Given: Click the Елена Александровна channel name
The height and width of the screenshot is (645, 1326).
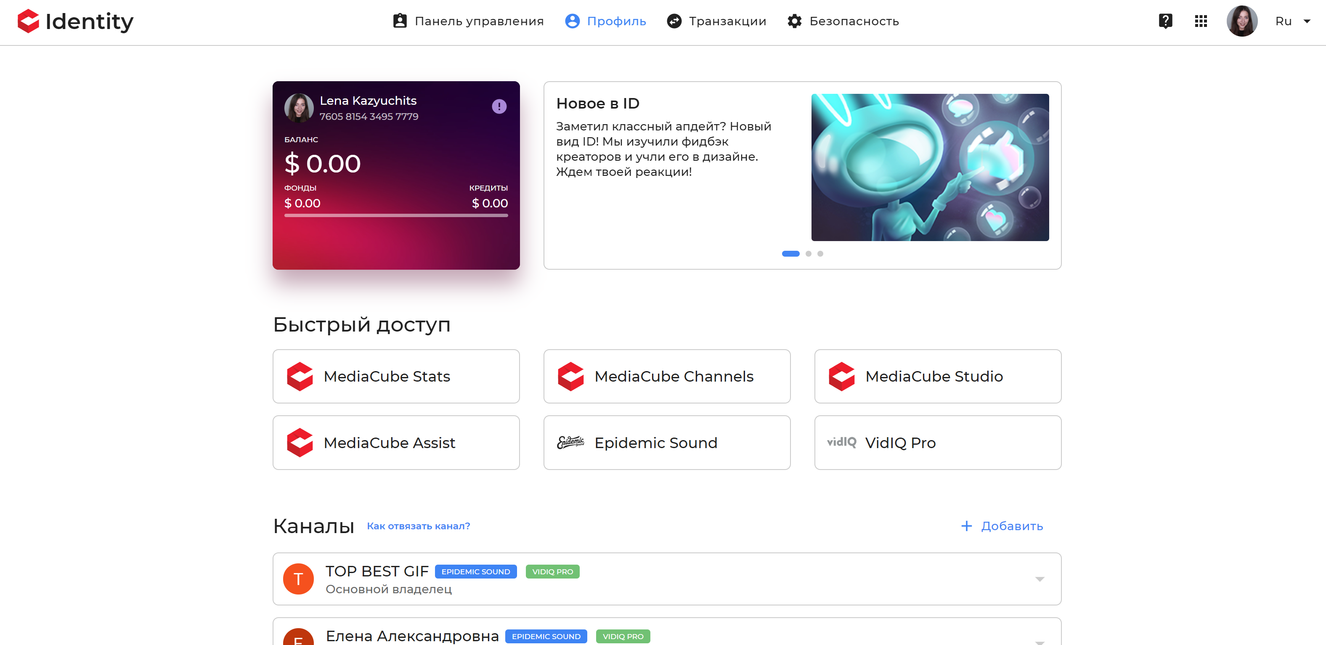Looking at the screenshot, I should coord(412,636).
